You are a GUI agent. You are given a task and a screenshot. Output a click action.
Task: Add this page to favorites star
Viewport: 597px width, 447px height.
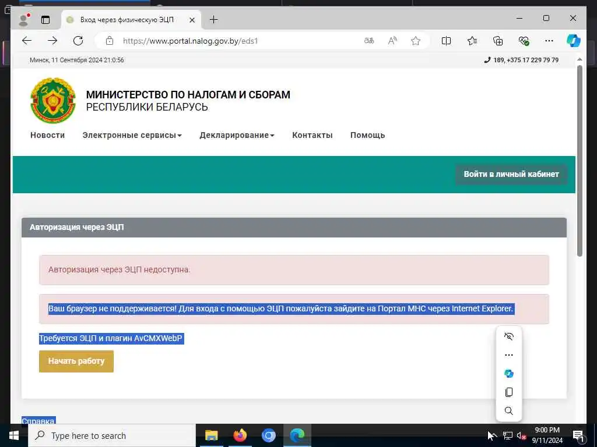416,41
